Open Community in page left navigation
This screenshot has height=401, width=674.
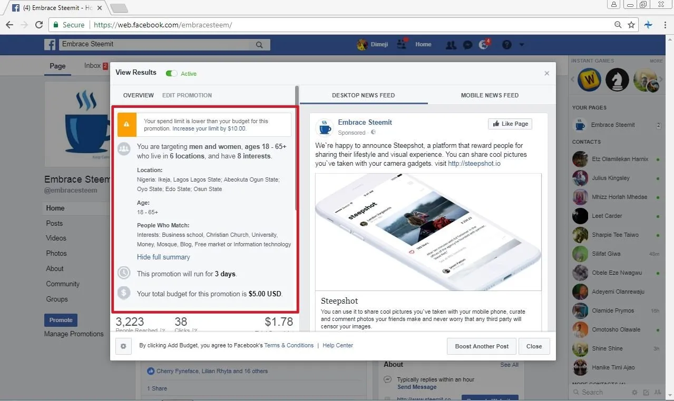click(63, 284)
